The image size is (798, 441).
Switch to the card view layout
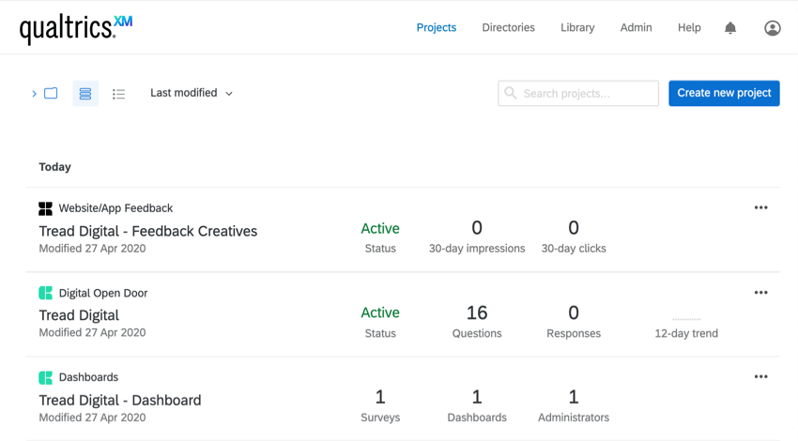pos(85,93)
